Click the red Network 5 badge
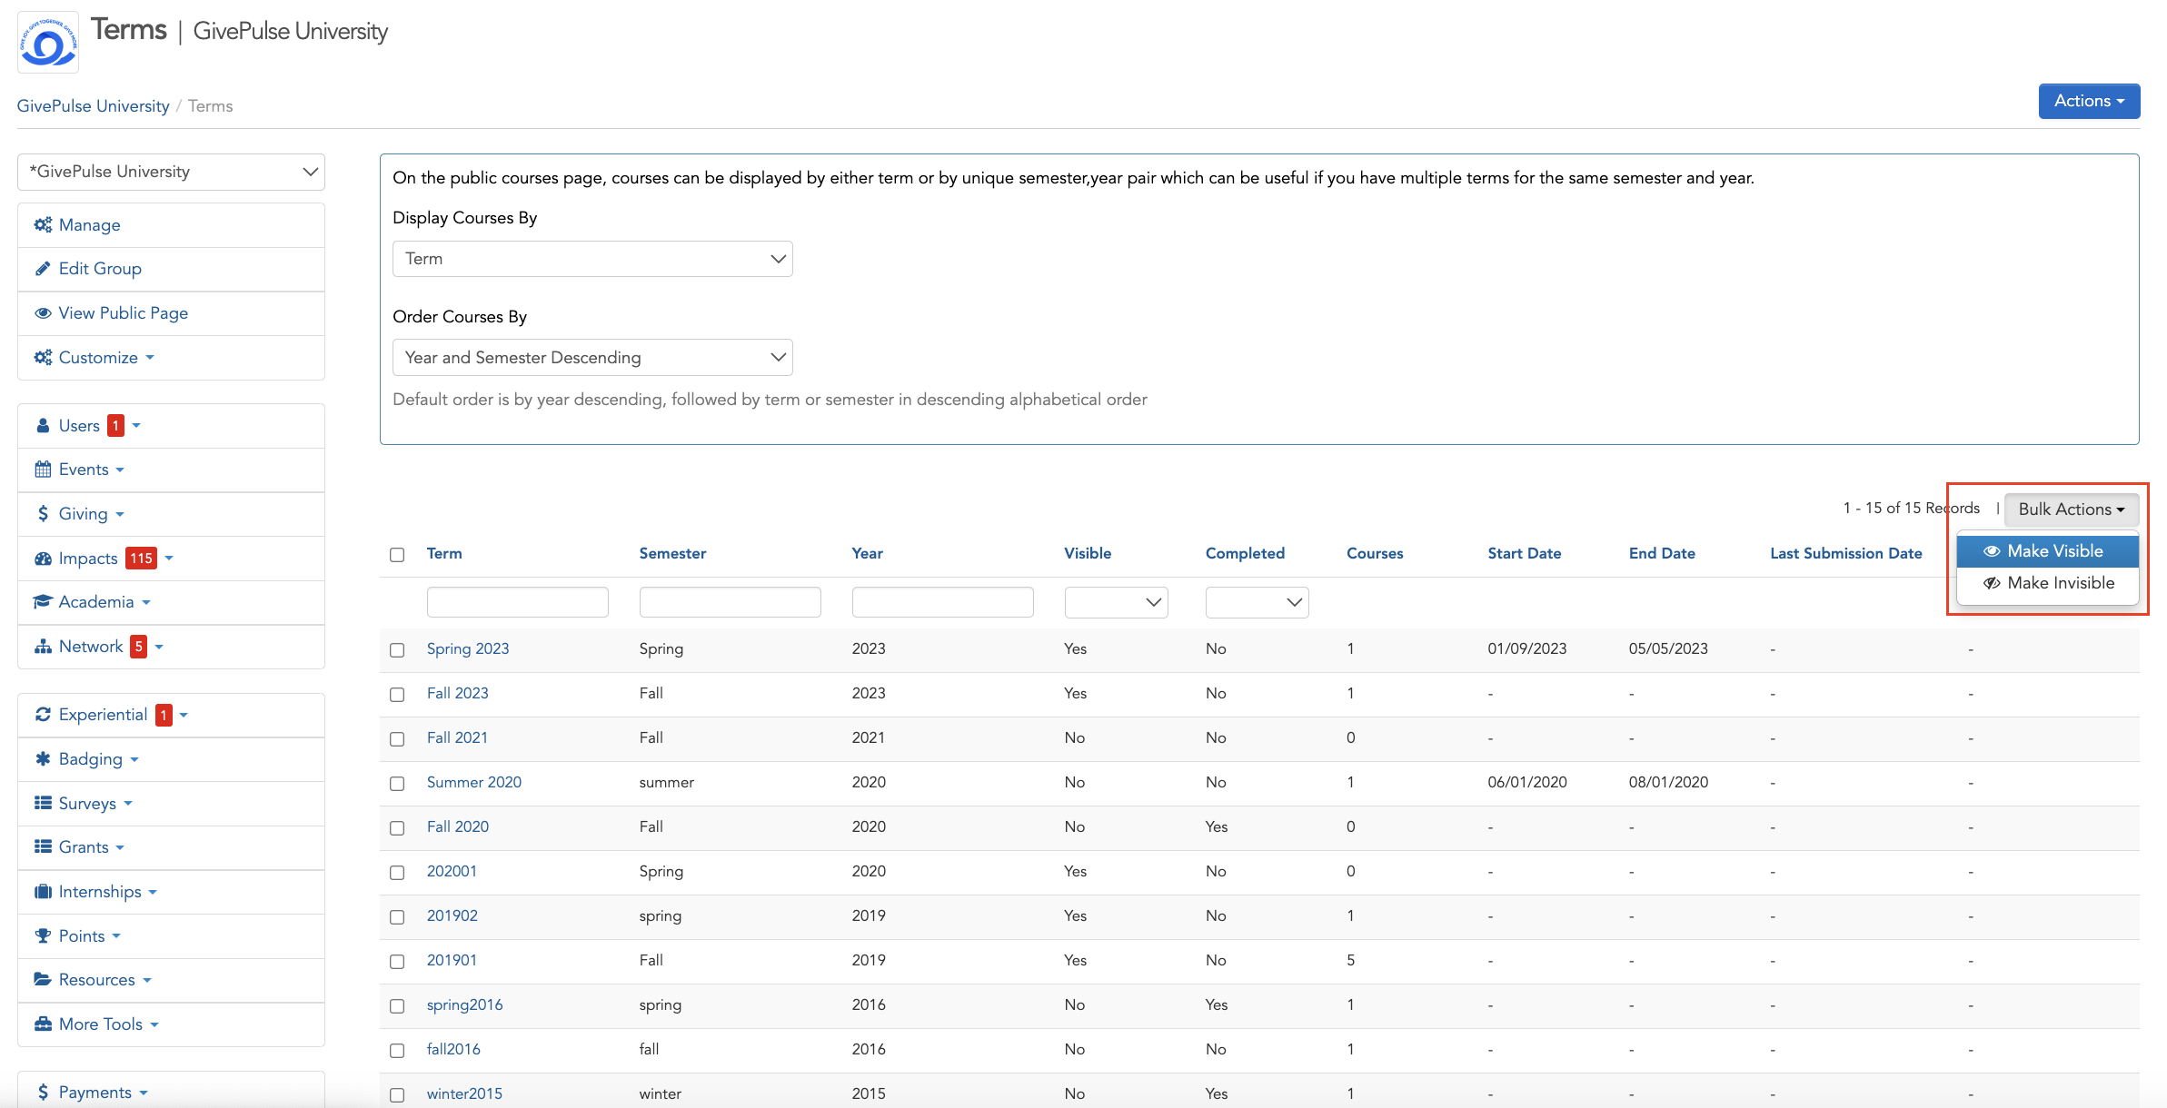2167x1108 pixels. tap(138, 647)
